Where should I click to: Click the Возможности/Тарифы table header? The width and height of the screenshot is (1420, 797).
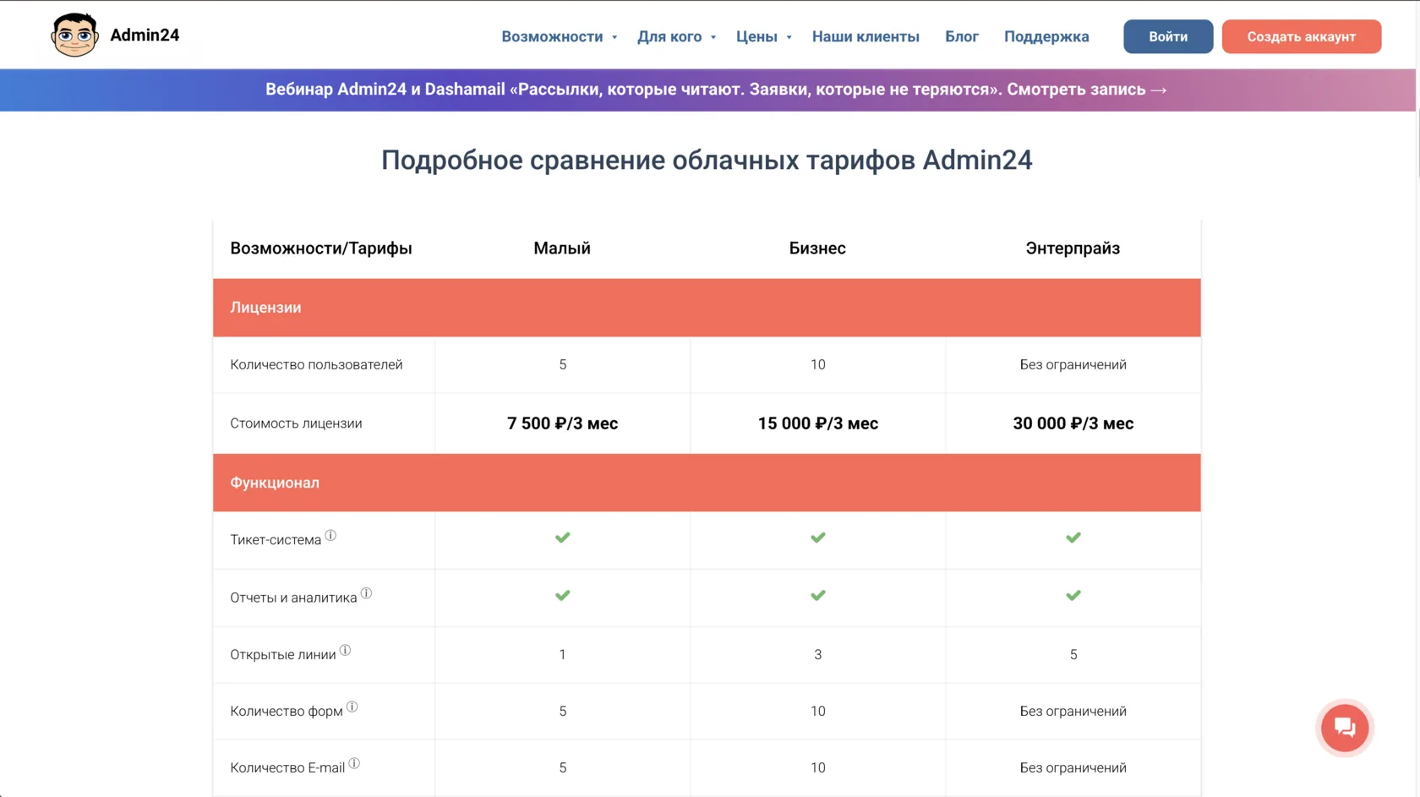click(321, 248)
